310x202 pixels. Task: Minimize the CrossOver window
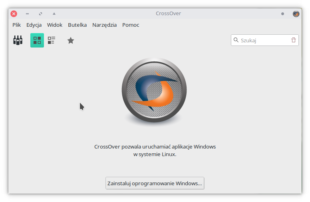pyautogui.click(x=27, y=14)
